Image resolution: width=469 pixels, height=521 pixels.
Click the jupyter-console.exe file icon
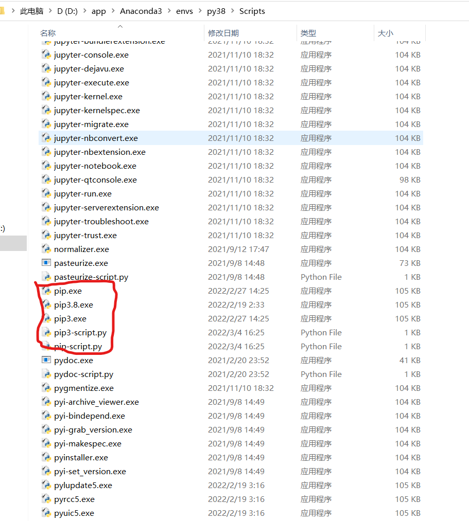[x=46, y=55]
